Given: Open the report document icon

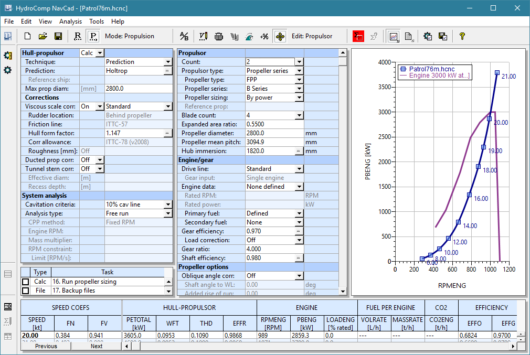Looking at the screenshot, I should click(409, 36).
